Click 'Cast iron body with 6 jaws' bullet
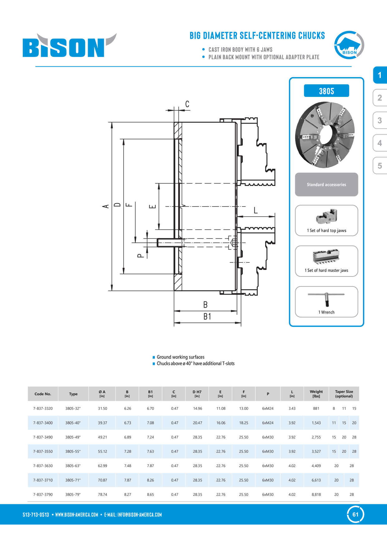This screenshot has width=387, height=548. click(x=240, y=50)
